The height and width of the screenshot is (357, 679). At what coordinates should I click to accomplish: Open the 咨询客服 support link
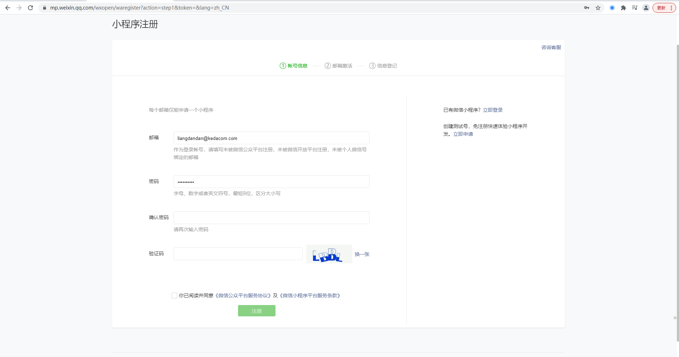pyautogui.click(x=551, y=47)
